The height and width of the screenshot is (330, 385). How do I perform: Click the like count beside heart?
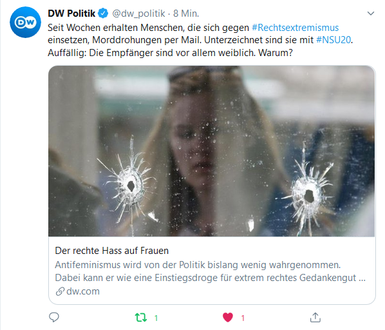(243, 318)
